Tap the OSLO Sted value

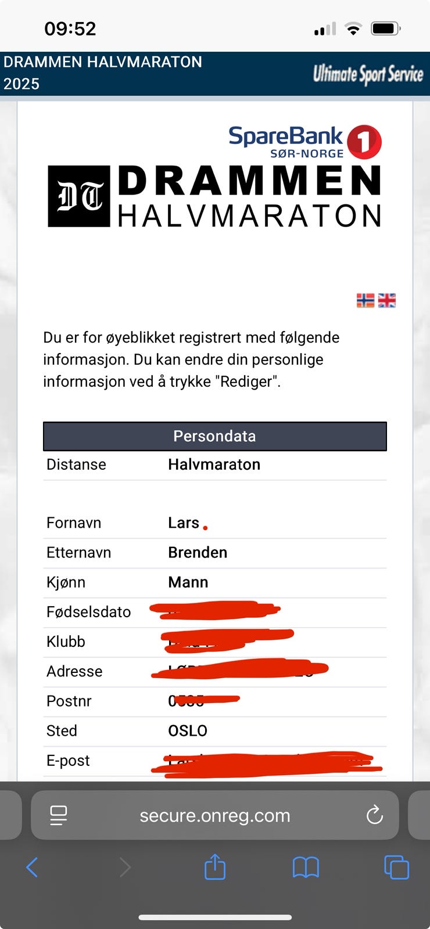pyautogui.click(x=188, y=731)
